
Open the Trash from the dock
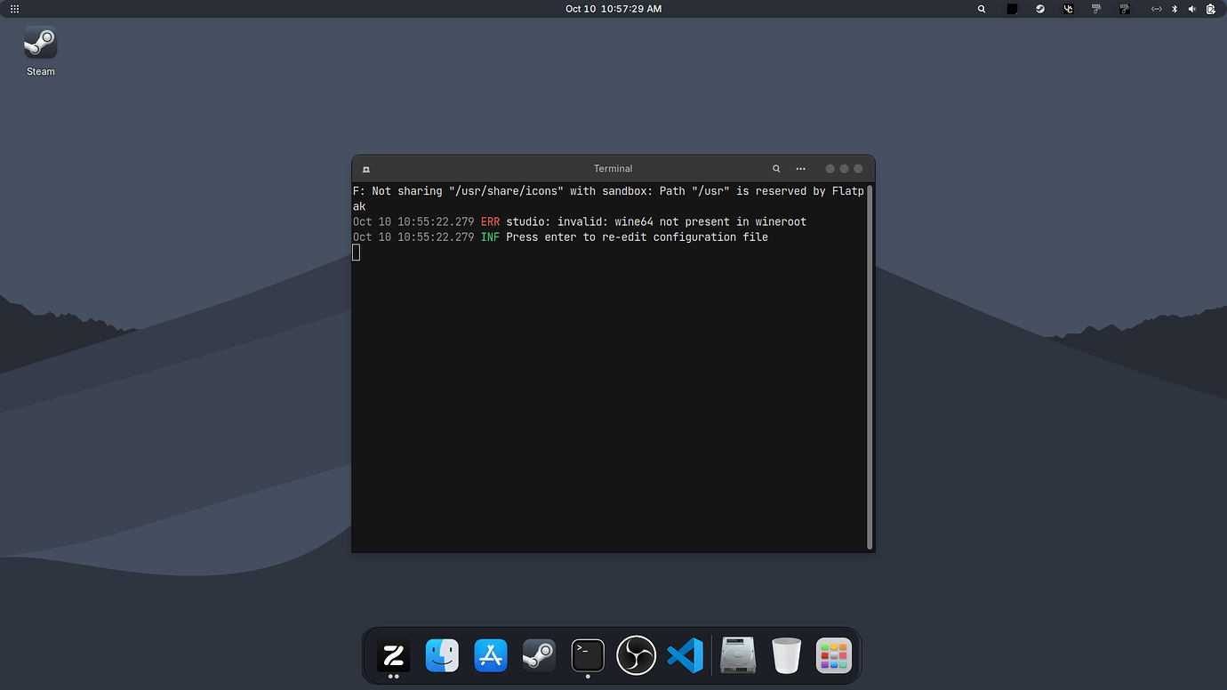pos(786,655)
